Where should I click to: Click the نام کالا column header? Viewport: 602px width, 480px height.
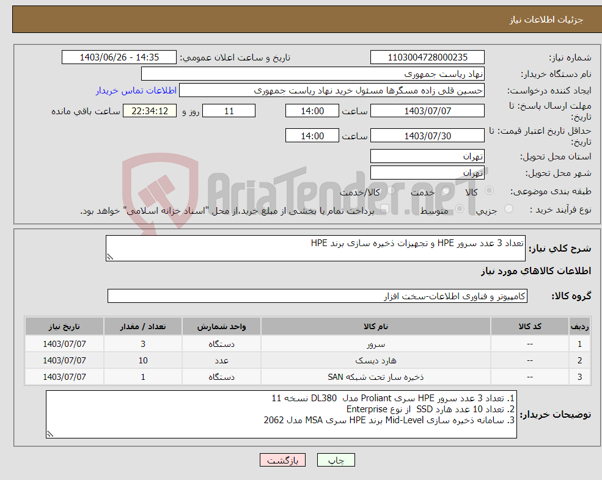point(376,327)
